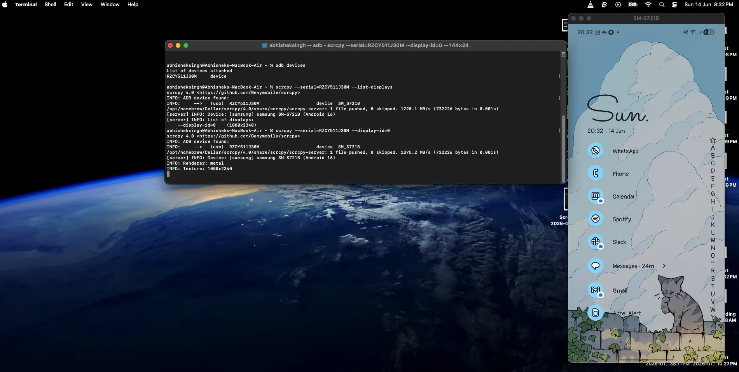Jump to letter M in alphabet index
Screen dimensions: 739x372
(713, 240)
